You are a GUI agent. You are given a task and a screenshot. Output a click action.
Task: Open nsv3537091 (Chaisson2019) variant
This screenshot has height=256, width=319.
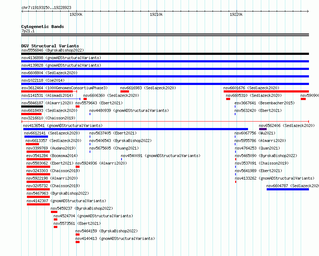pos(262,163)
